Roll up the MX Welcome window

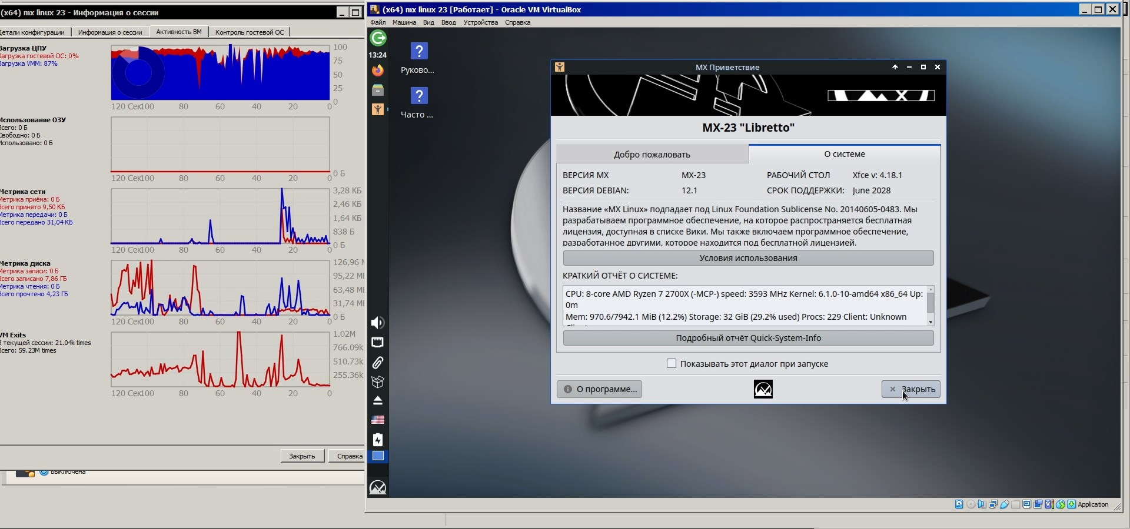[895, 67]
